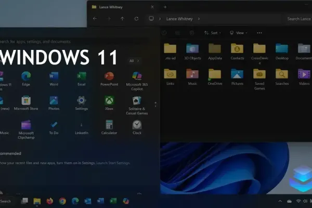The height and width of the screenshot is (208, 312).
Task: Refresh the File Explorer view
Action: (x=136, y=19)
